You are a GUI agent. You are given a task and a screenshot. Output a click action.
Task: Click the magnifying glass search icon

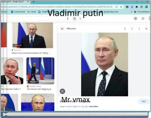click(81, 19)
